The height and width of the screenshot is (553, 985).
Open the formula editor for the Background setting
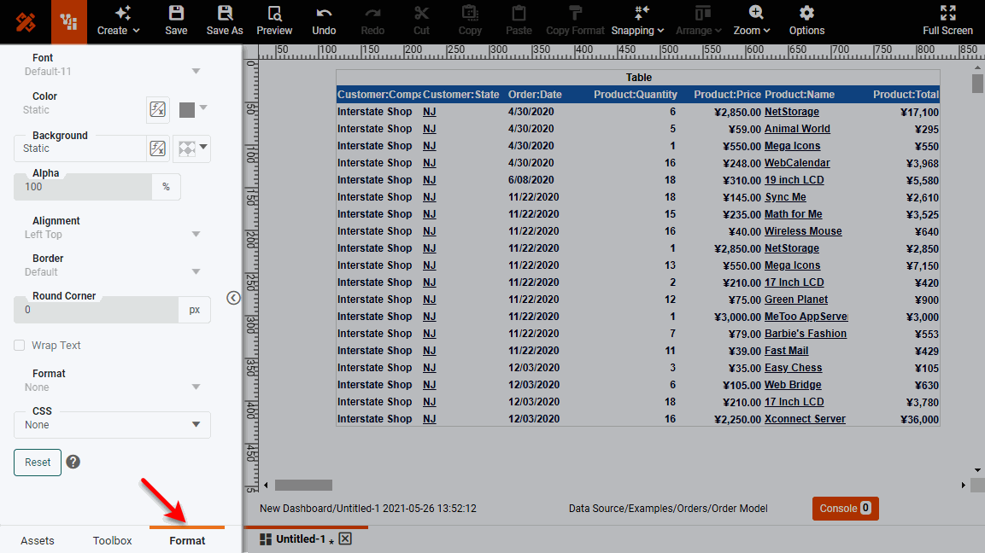tap(157, 148)
